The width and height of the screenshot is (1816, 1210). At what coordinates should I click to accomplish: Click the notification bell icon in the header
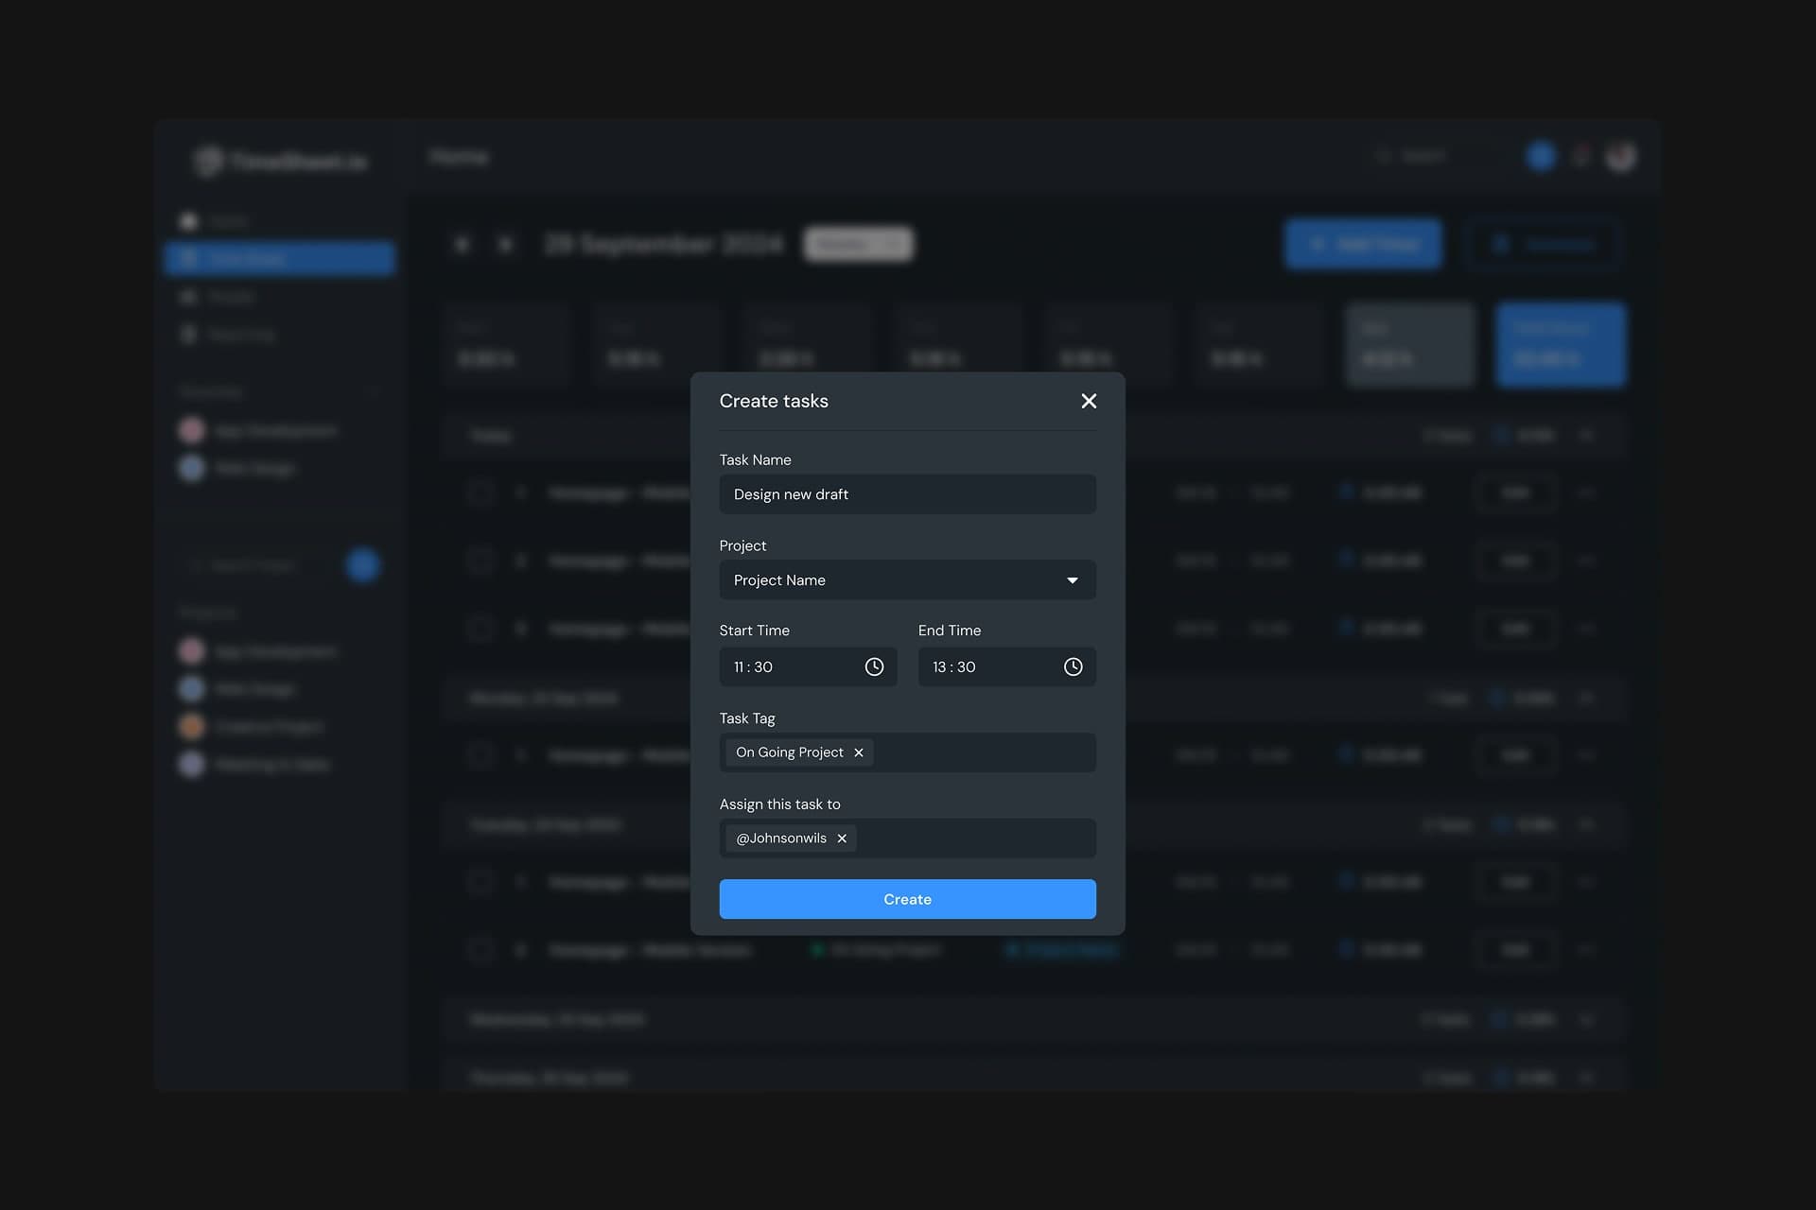click(x=1580, y=156)
